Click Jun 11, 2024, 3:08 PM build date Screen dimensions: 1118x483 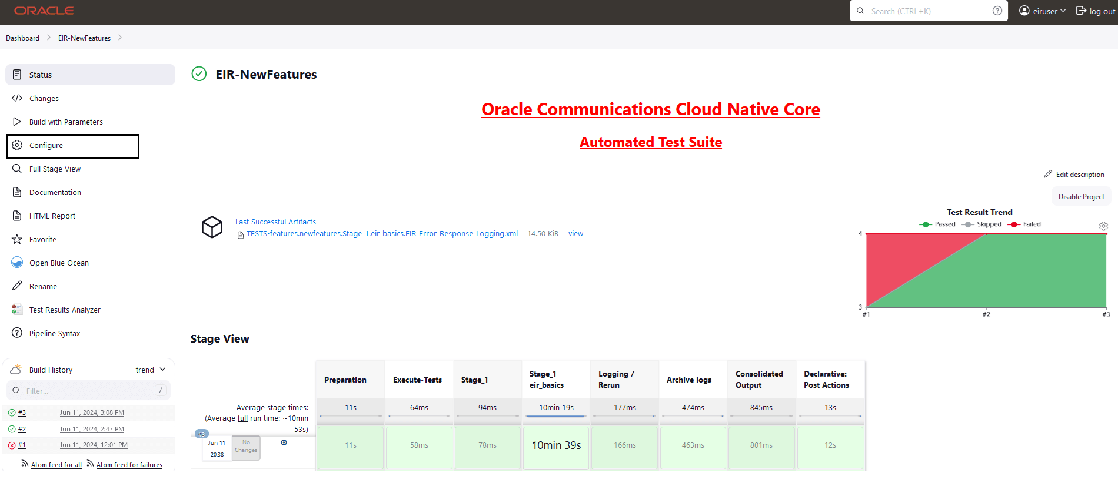(x=92, y=412)
